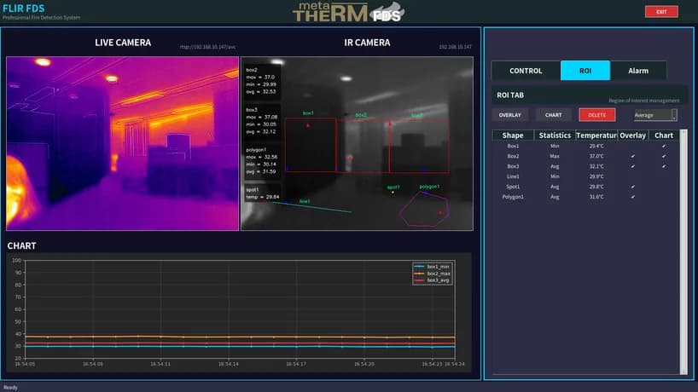Image resolution: width=698 pixels, height=392 pixels.
Task: Click the ROI TAB header label
Action: [x=510, y=95]
